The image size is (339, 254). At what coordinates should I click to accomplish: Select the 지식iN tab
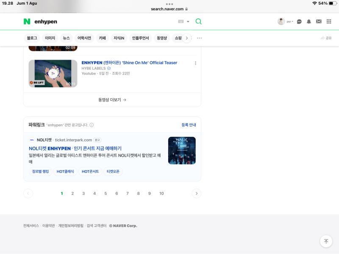click(119, 38)
